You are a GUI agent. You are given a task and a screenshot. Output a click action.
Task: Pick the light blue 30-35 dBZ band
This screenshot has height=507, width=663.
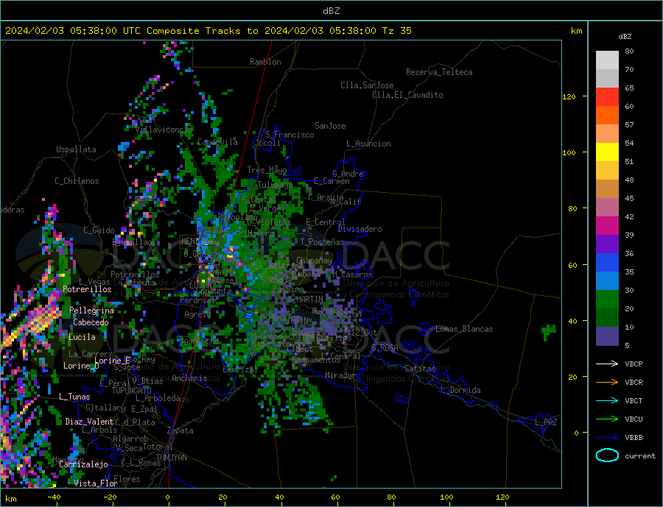pyautogui.click(x=607, y=281)
